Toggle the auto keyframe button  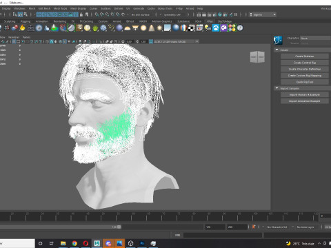254,227
